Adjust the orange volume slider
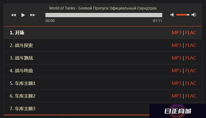Image resolution: width=206 pixels, height=118 pixels. 183,15
